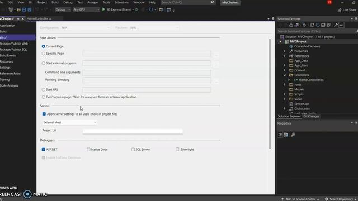This screenshot has height=201, width=358.
Task: Click Collapse All icon in Solution Explorer toolbar
Action: pos(323,25)
